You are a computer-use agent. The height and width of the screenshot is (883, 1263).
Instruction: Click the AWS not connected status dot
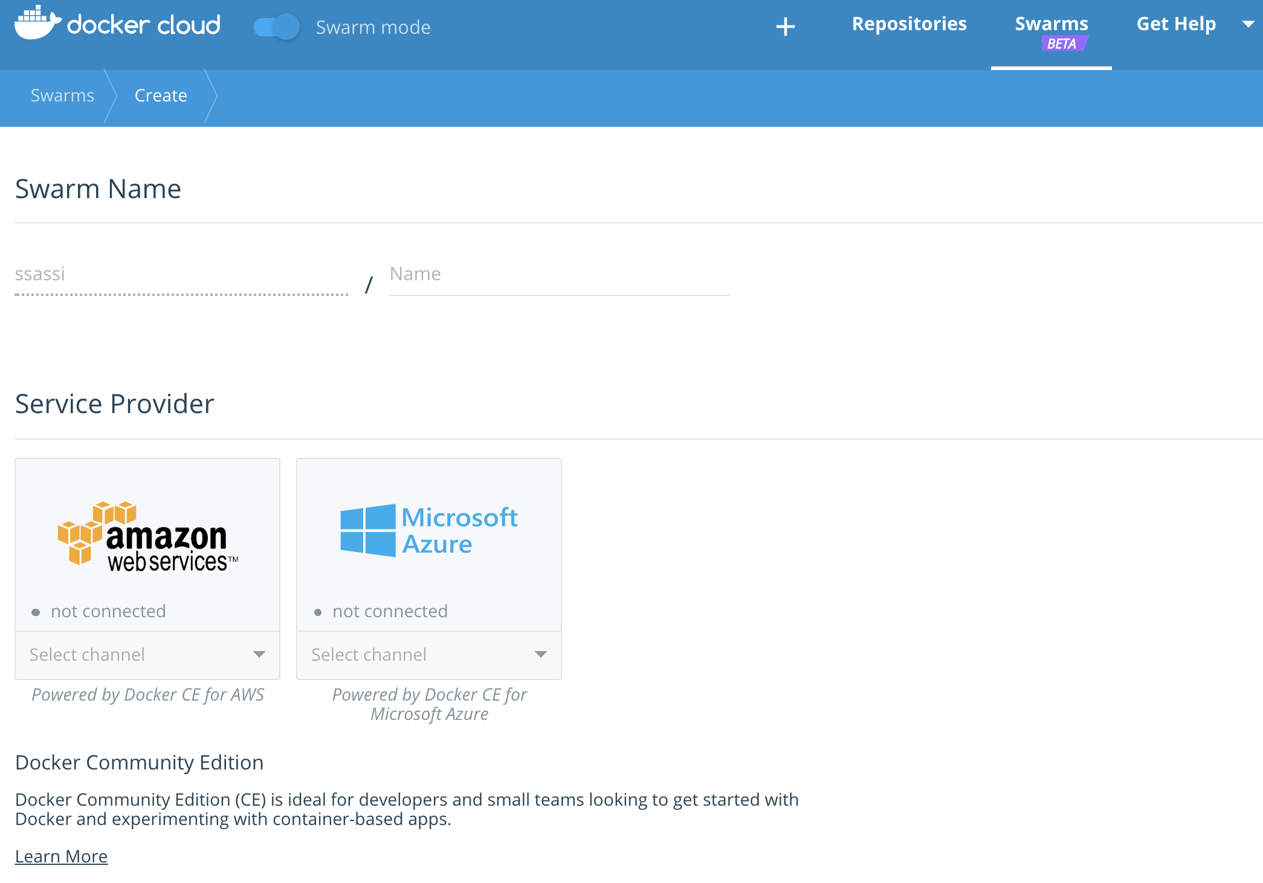tap(36, 612)
